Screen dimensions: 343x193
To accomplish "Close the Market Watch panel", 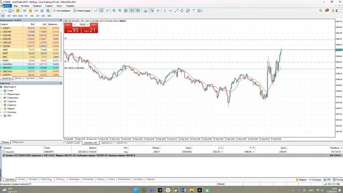I will (x=61, y=20).
